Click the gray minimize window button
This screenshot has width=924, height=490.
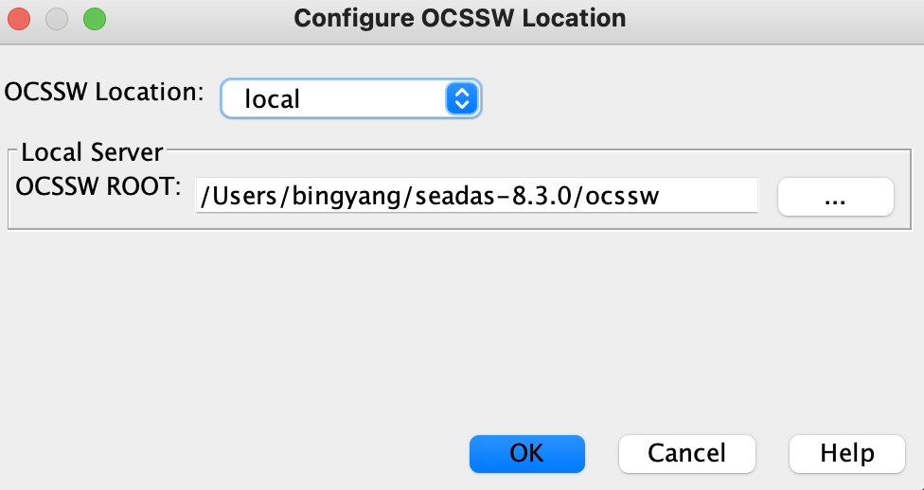click(x=57, y=19)
